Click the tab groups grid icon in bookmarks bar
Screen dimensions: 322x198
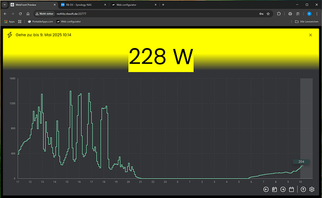(20, 21)
